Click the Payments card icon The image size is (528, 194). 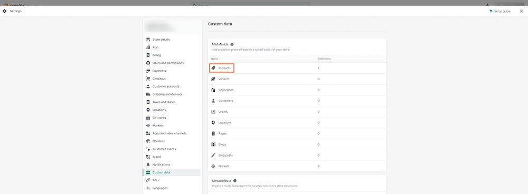(148, 71)
